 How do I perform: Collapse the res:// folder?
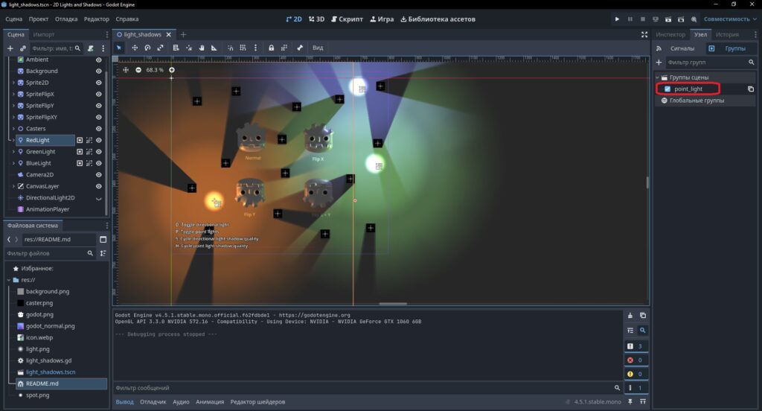(9, 280)
